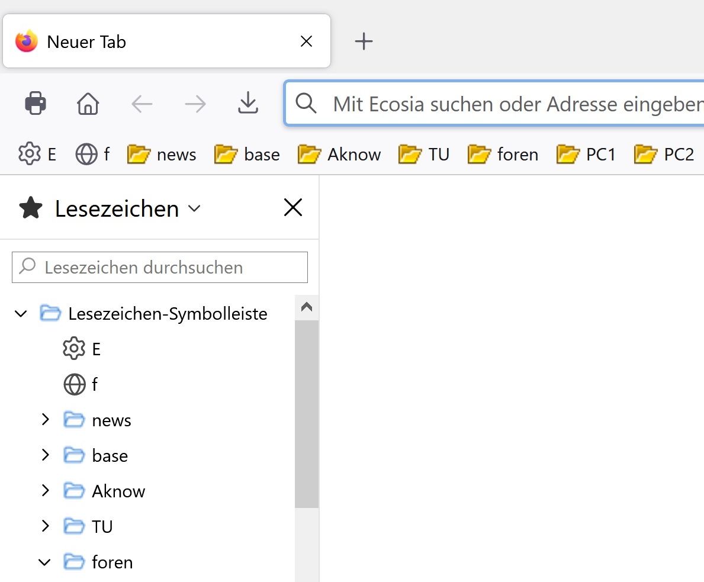
Task: Click the print icon in toolbar
Action: 36,104
